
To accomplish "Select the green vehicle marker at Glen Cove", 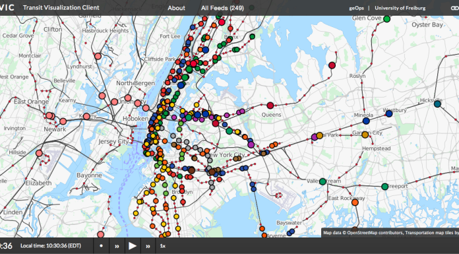I will click(387, 18).
